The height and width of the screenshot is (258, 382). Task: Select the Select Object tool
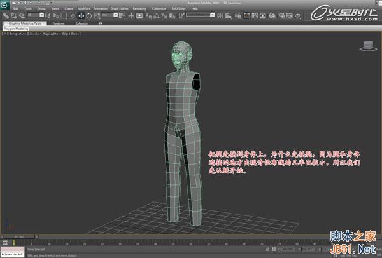(x=48, y=16)
